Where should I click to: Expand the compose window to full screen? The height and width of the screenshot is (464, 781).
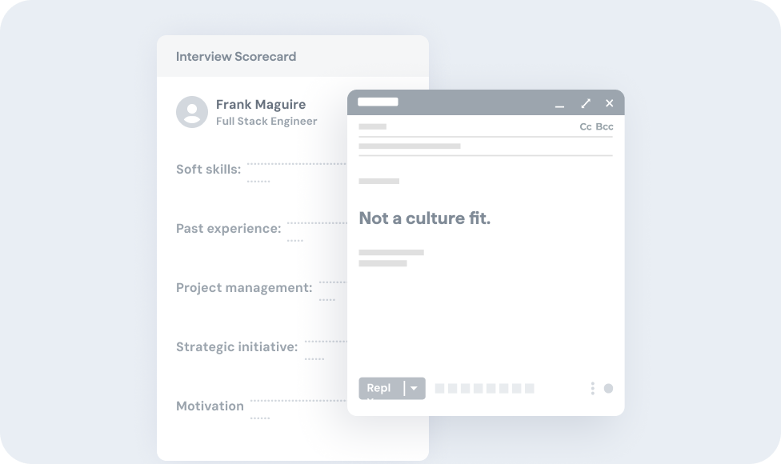(586, 103)
